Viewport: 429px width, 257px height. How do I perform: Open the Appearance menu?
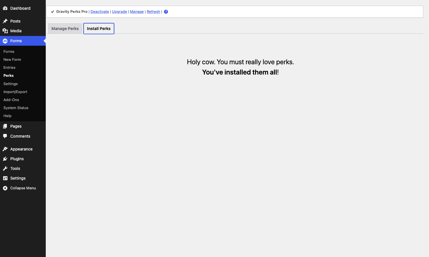coord(21,149)
